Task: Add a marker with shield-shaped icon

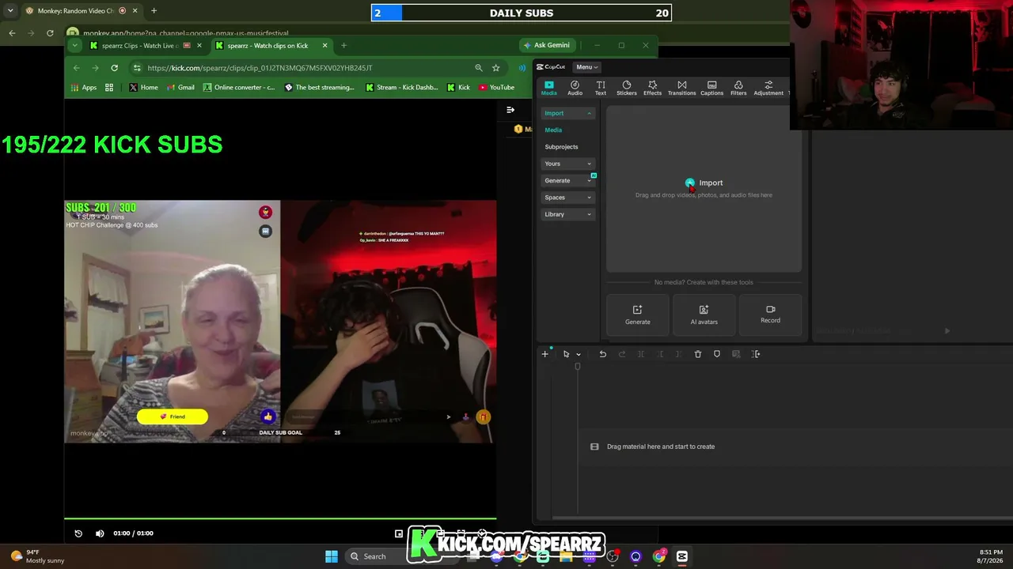Action: (x=717, y=354)
